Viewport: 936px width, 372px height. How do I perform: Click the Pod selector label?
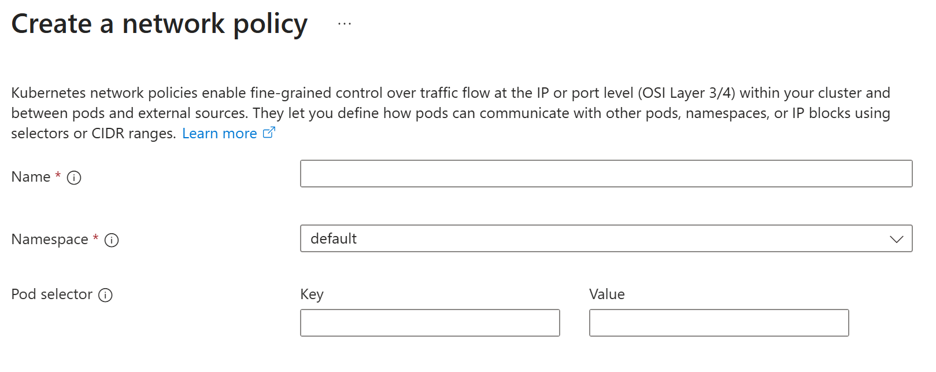(x=51, y=294)
